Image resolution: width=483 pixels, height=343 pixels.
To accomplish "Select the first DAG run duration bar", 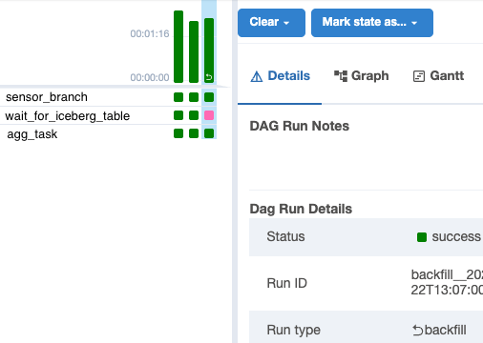I will tap(178, 47).
